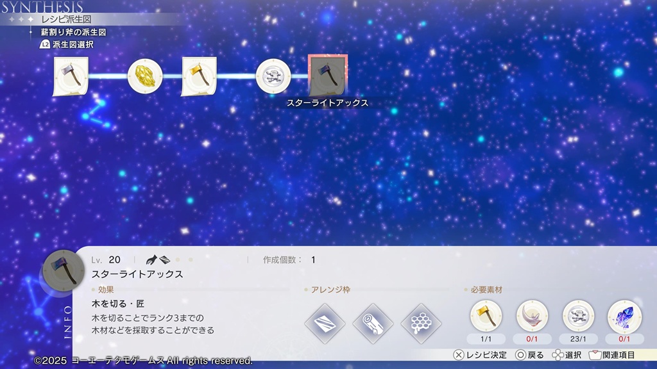657x369 pixels.
Task: Click the first striped arrange slot
Action: pos(325,324)
